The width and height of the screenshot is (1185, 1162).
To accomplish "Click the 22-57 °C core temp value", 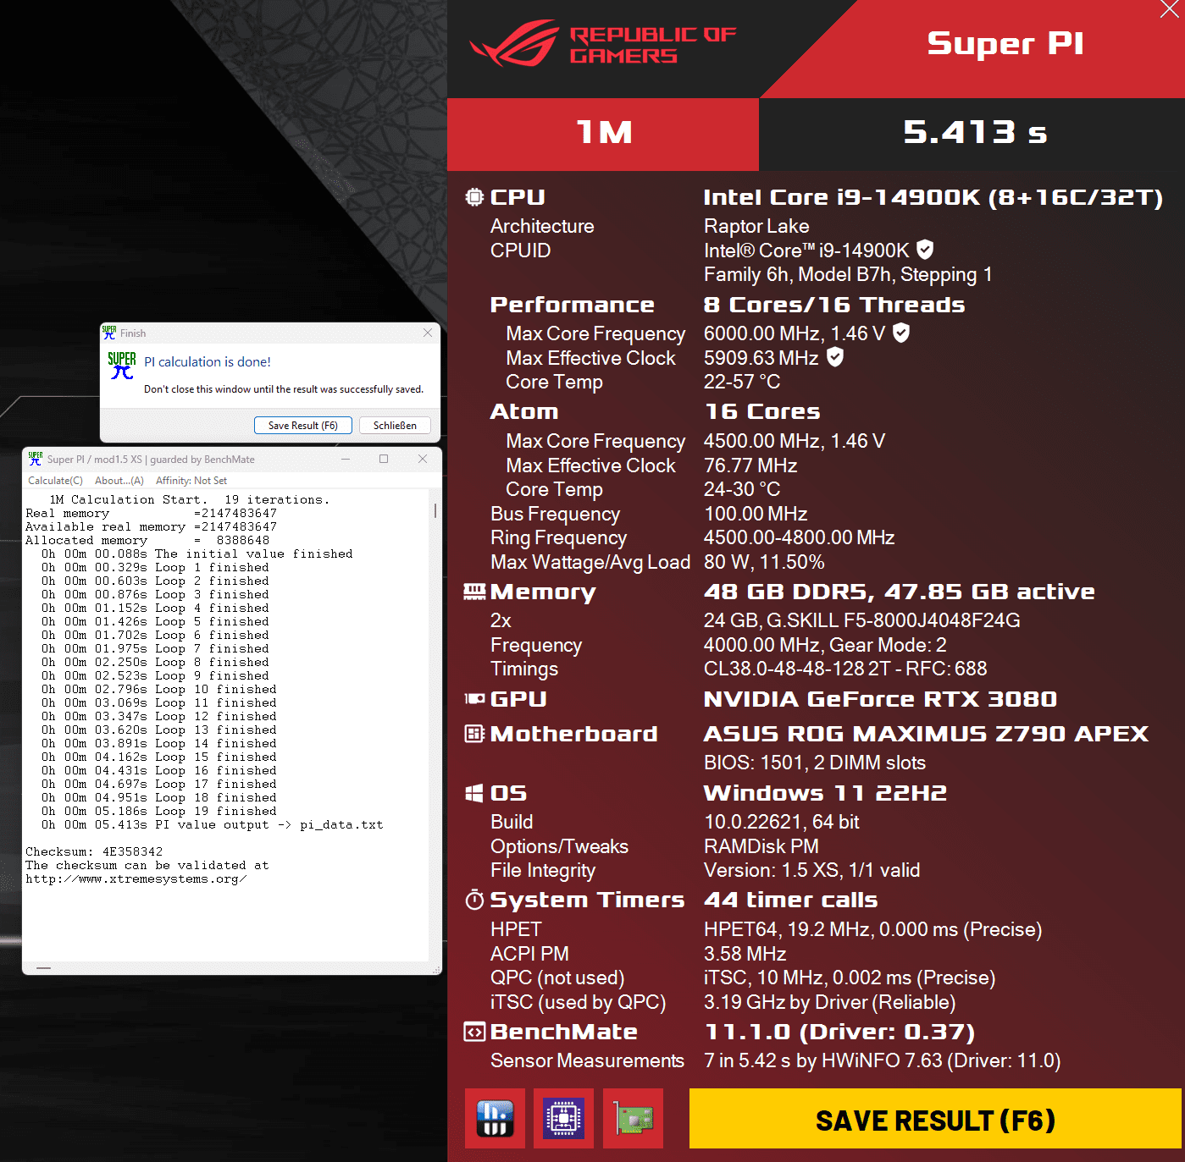I will (742, 382).
